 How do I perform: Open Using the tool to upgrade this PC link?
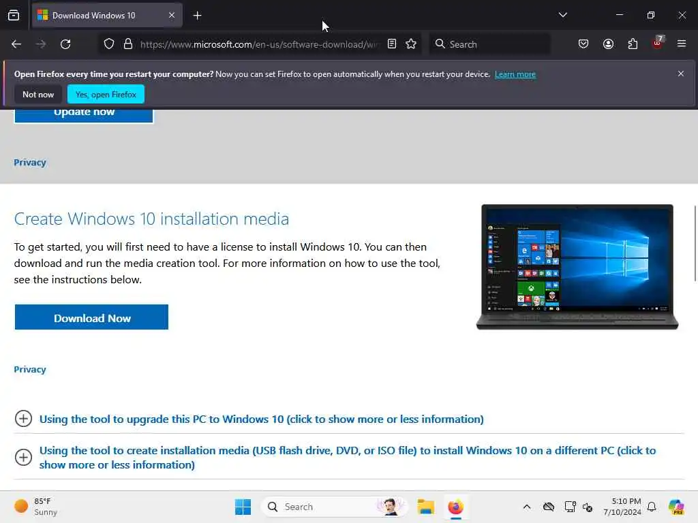(x=261, y=419)
